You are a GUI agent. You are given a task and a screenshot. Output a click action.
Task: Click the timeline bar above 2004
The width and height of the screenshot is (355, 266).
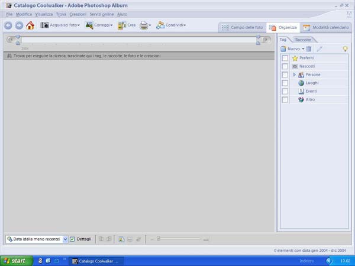click(138, 40)
